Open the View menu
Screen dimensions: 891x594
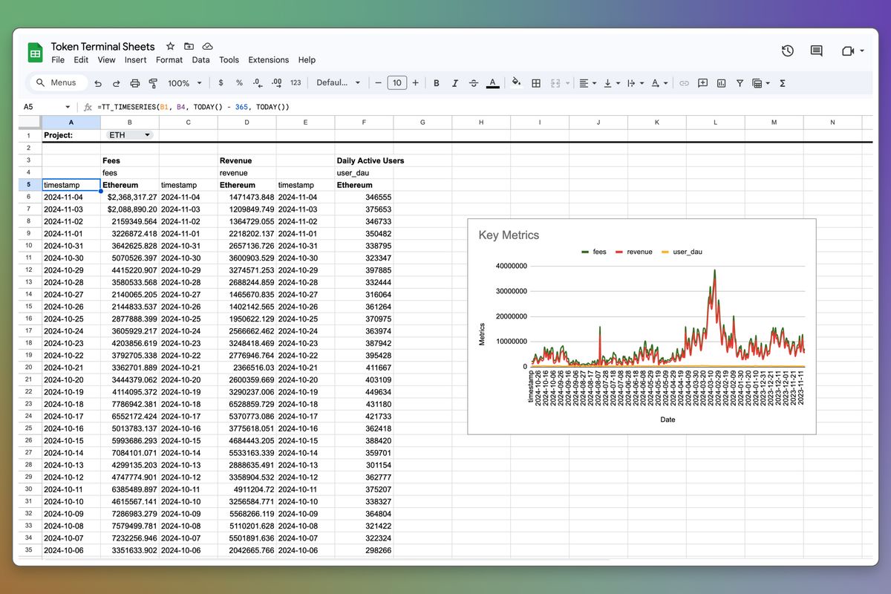[106, 60]
